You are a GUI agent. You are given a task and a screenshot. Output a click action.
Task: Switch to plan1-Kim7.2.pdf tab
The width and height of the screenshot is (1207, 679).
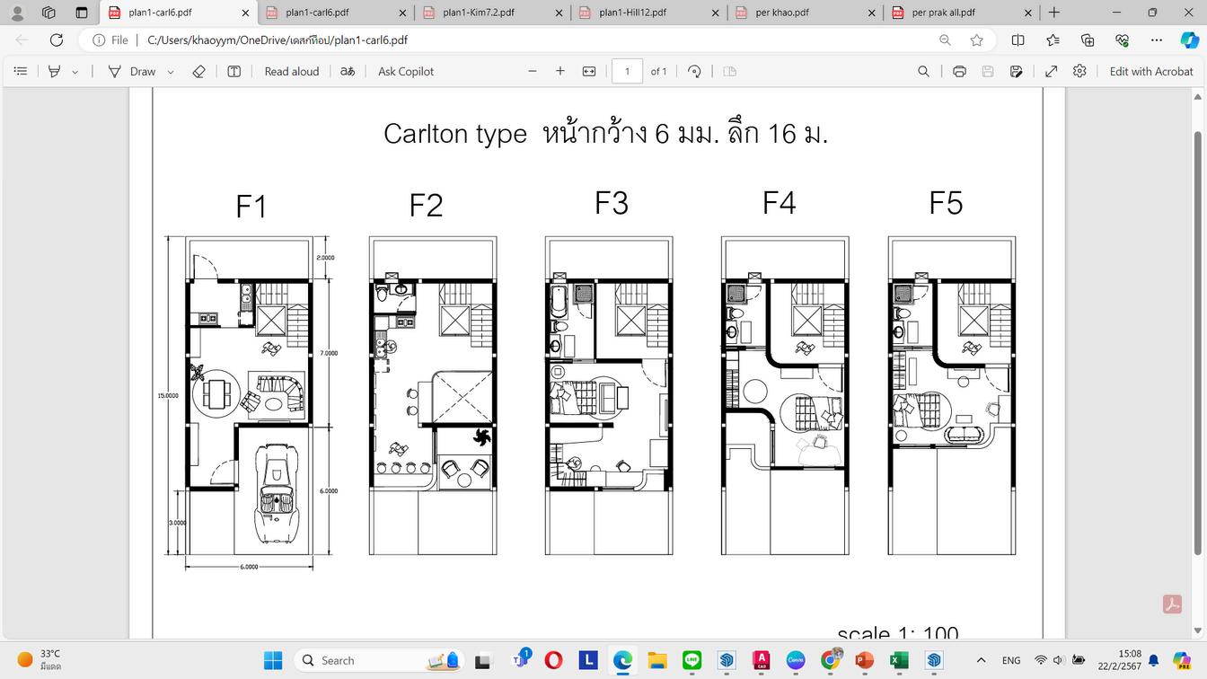(491, 13)
